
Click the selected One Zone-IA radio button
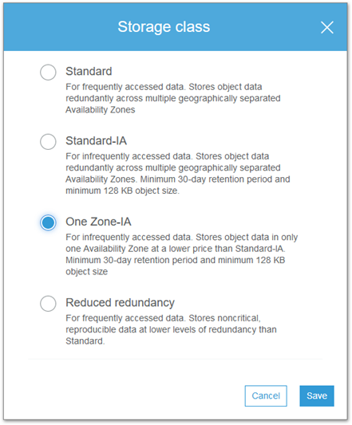(x=48, y=222)
